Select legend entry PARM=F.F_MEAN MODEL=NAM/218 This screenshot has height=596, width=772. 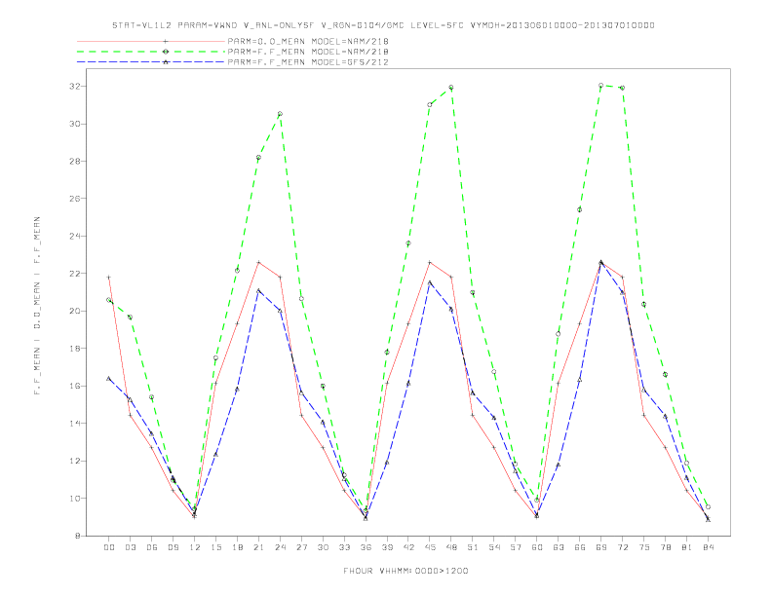(x=308, y=52)
